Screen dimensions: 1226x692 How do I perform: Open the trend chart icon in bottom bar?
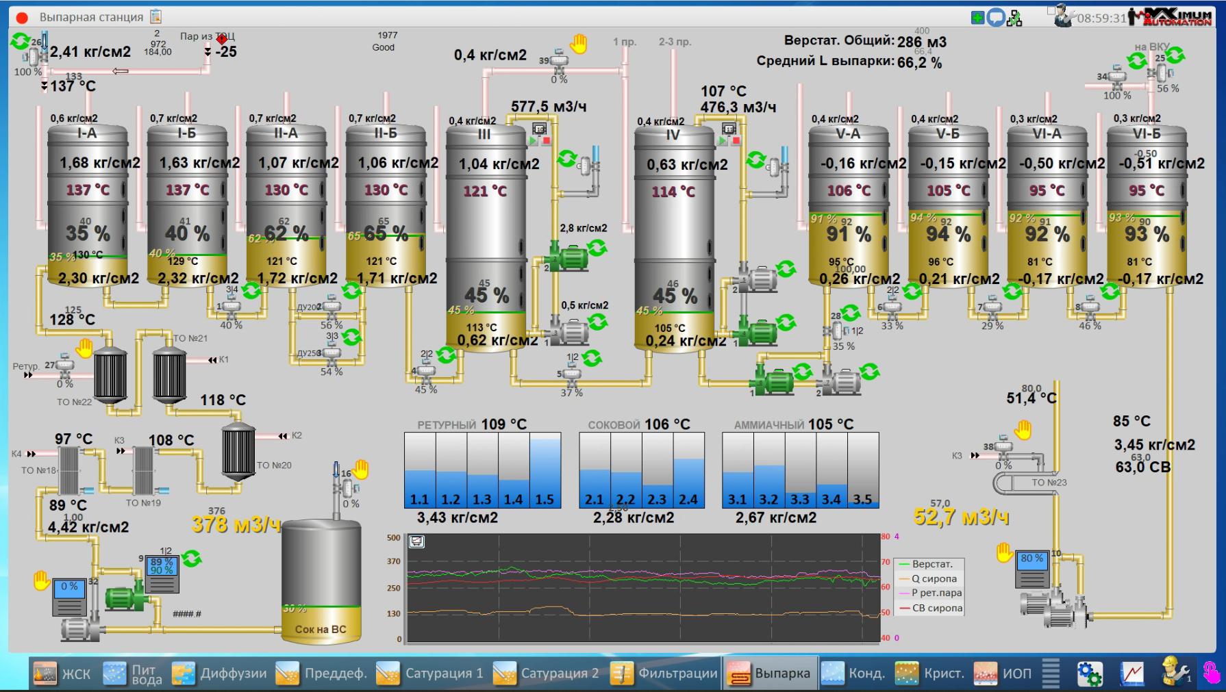point(1132,674)
